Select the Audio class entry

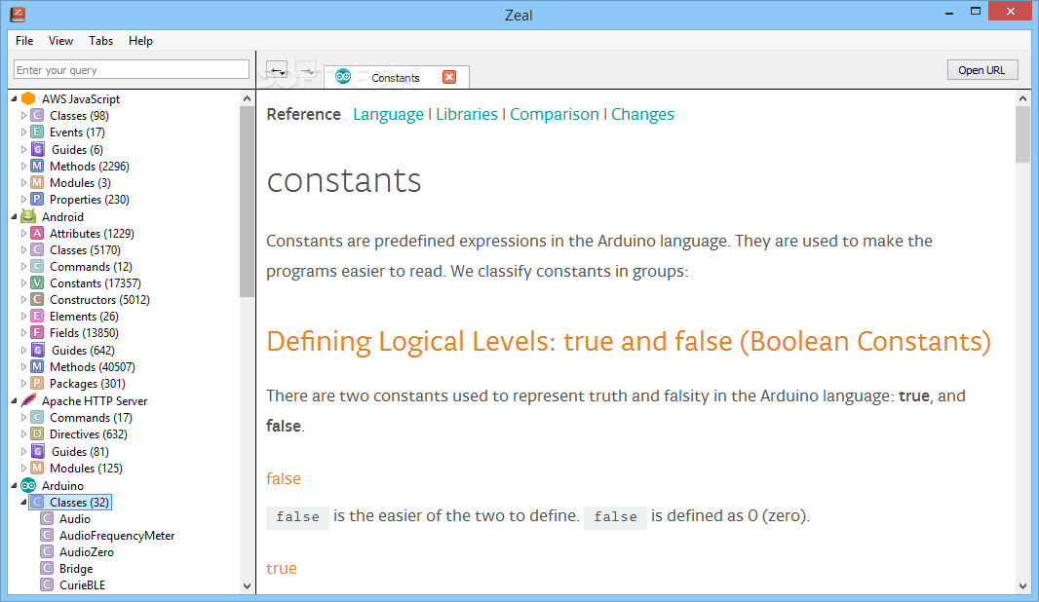pyautogui.click(x=75, y=518)
